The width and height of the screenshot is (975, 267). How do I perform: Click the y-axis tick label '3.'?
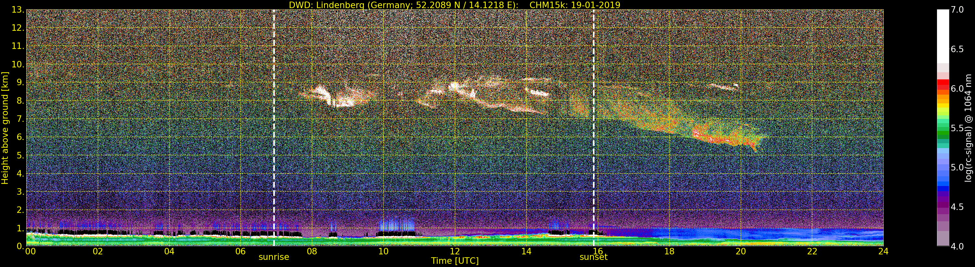tap(20, 192)
